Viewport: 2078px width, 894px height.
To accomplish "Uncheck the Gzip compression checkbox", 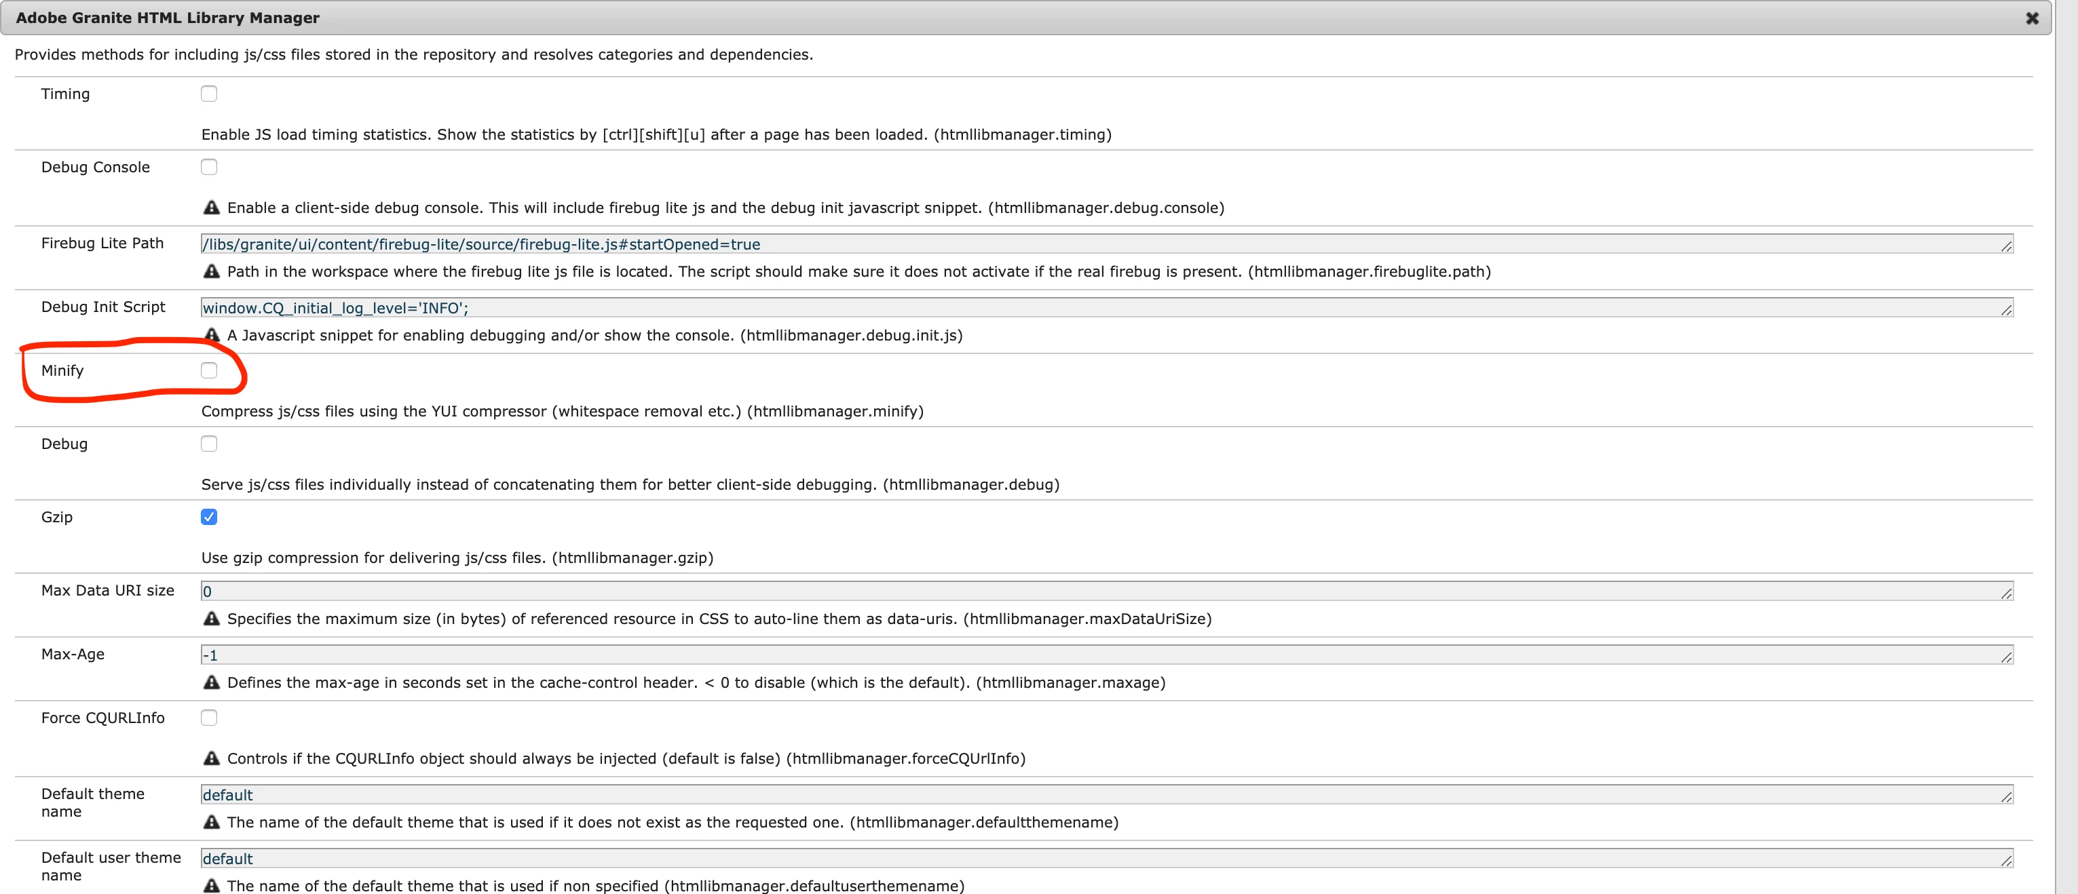I will [209, 518].
